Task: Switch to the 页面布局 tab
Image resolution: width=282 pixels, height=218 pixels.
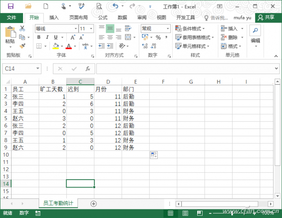Action: click(79, 18)
